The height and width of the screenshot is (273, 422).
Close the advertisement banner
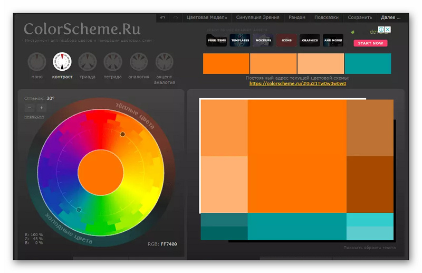pyautogui.click(x=388, y=30)
